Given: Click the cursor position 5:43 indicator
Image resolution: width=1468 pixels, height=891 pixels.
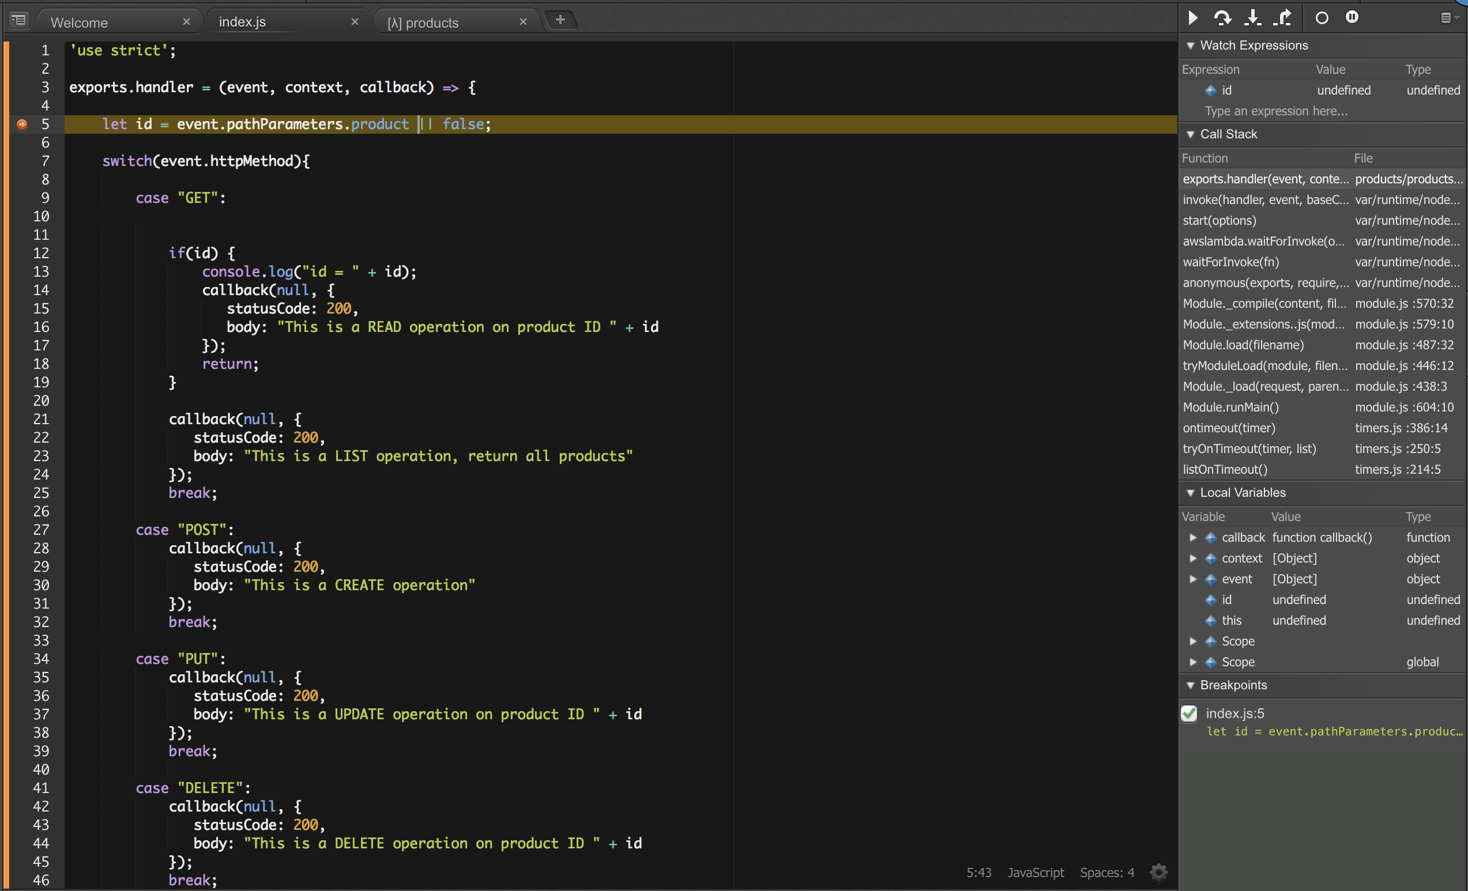Looking at the screenshot, I should [979, 873].
